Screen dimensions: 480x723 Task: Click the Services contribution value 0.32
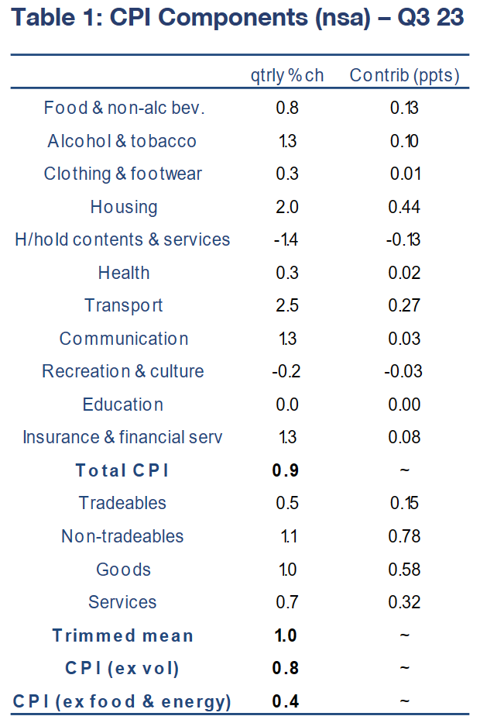404,602
